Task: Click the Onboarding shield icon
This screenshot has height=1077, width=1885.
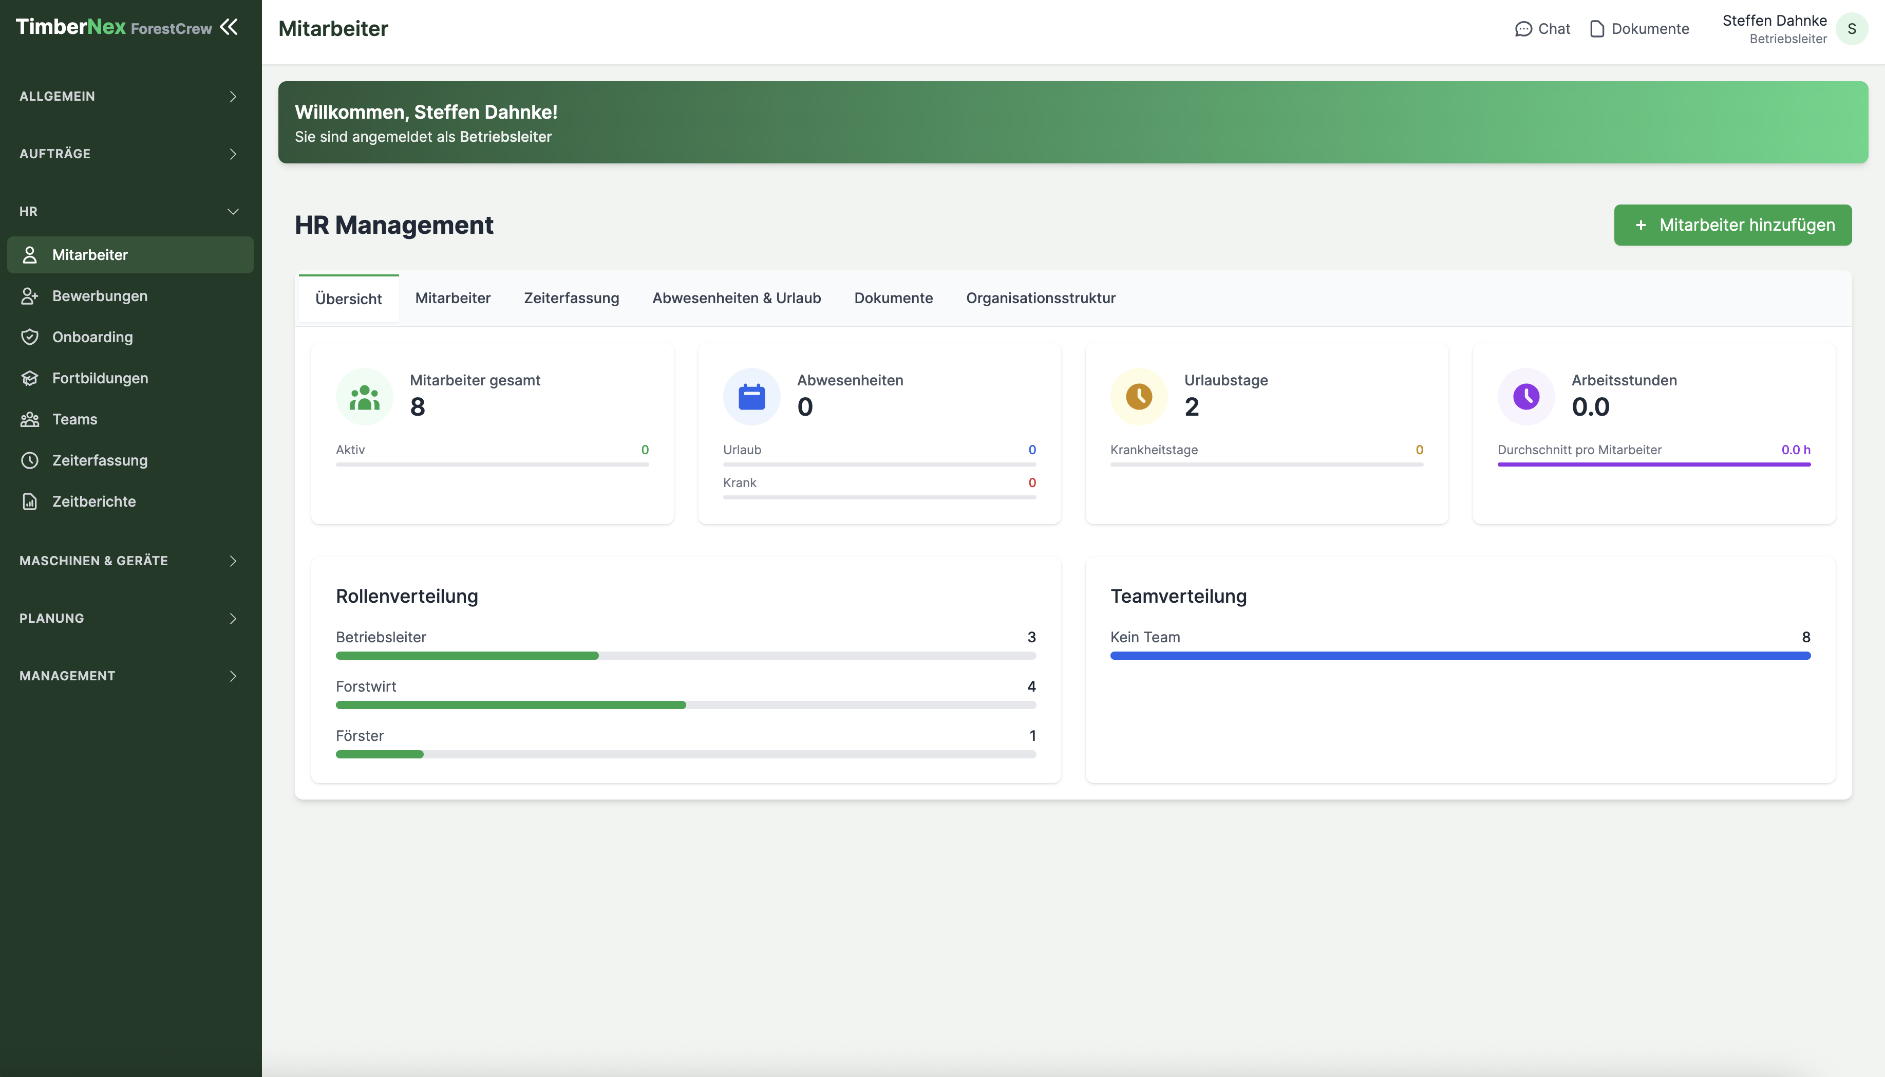Action: [x=30, y=337]
